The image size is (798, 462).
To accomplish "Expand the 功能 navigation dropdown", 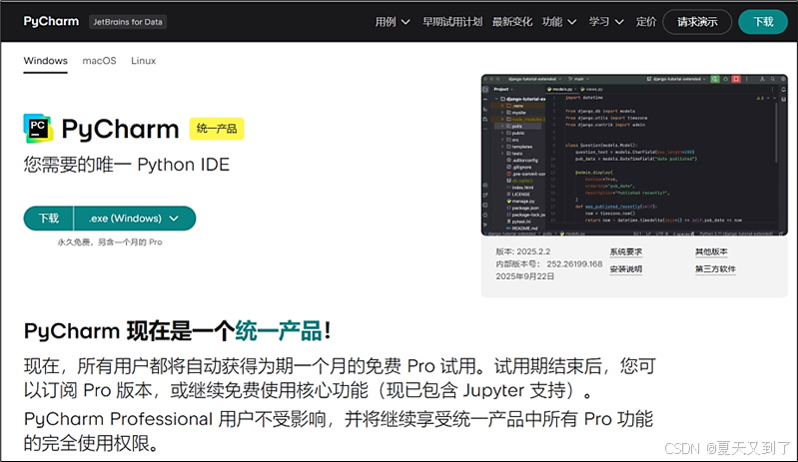I will pyautogui.click(x=559, y=22).
